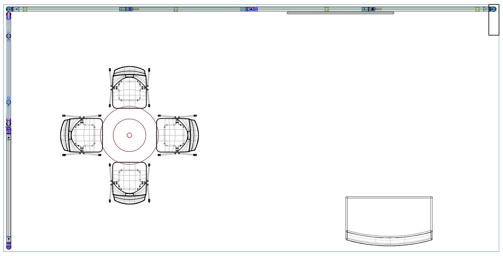Click the purple joint where the left wall panels meet
This screenshot has width=503, height=256.
click(x=9, y=124)
